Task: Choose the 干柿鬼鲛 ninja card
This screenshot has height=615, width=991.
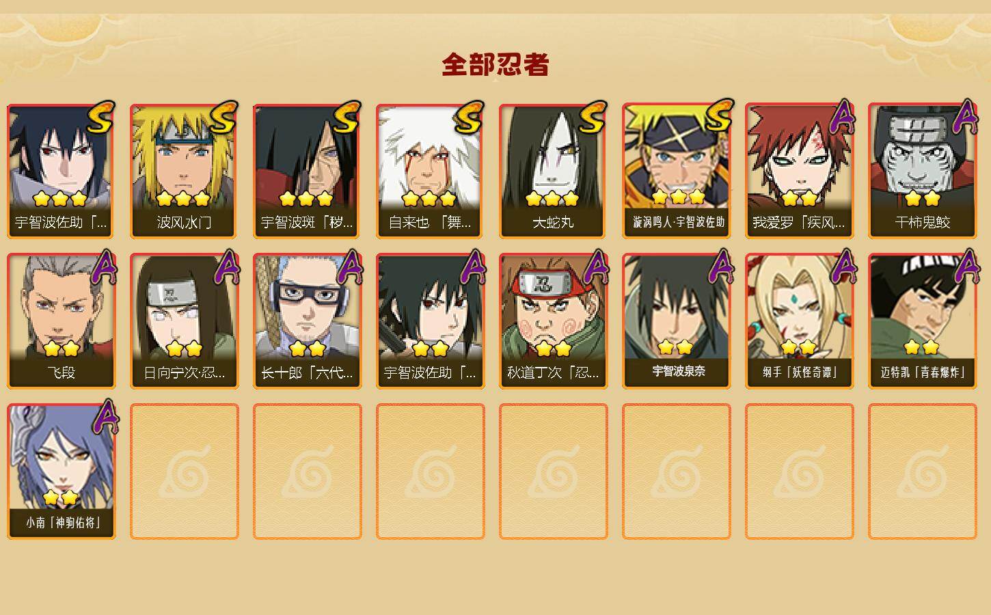Action: (x=922, y=172)
